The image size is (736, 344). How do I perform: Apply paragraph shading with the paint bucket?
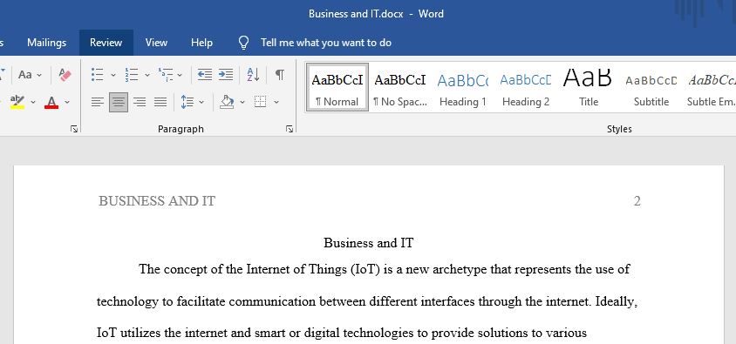(x=228, y=102)
